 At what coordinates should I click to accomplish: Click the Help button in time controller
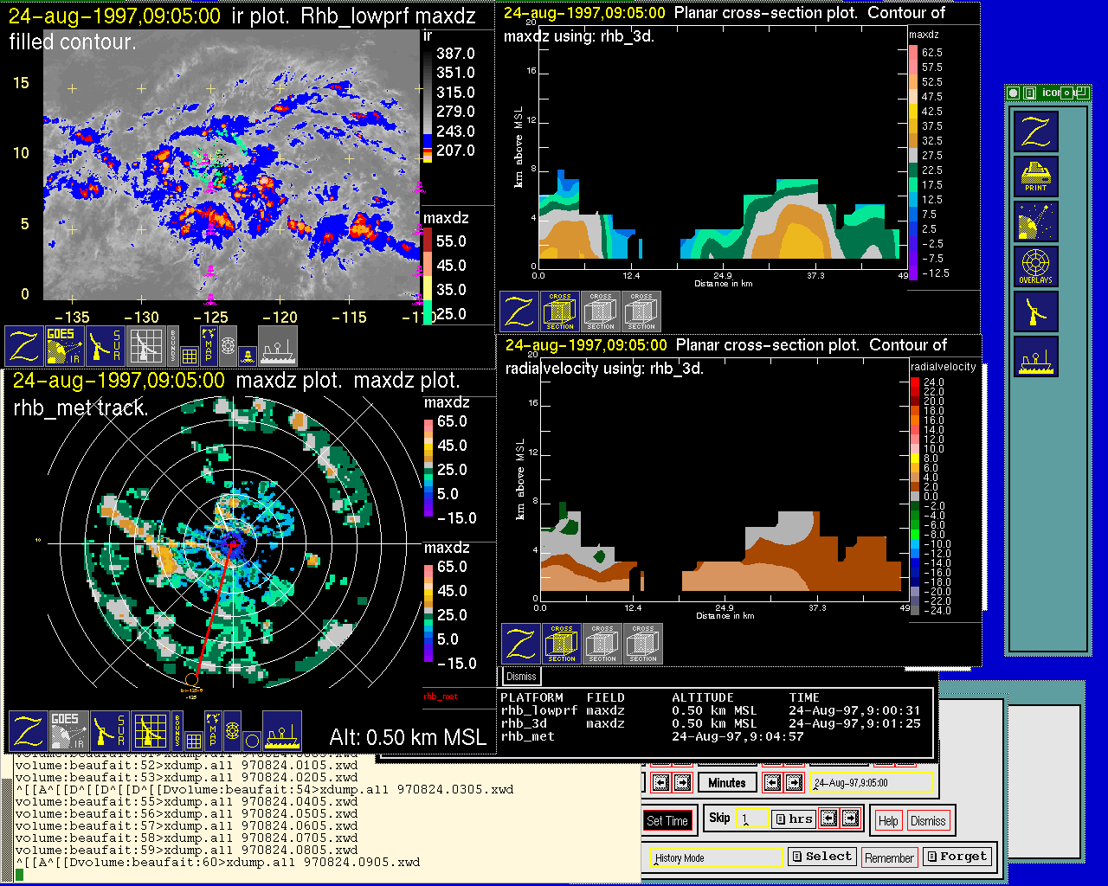tap(888, 821)
